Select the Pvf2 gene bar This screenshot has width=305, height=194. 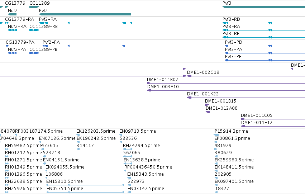[x=85, y=14]
